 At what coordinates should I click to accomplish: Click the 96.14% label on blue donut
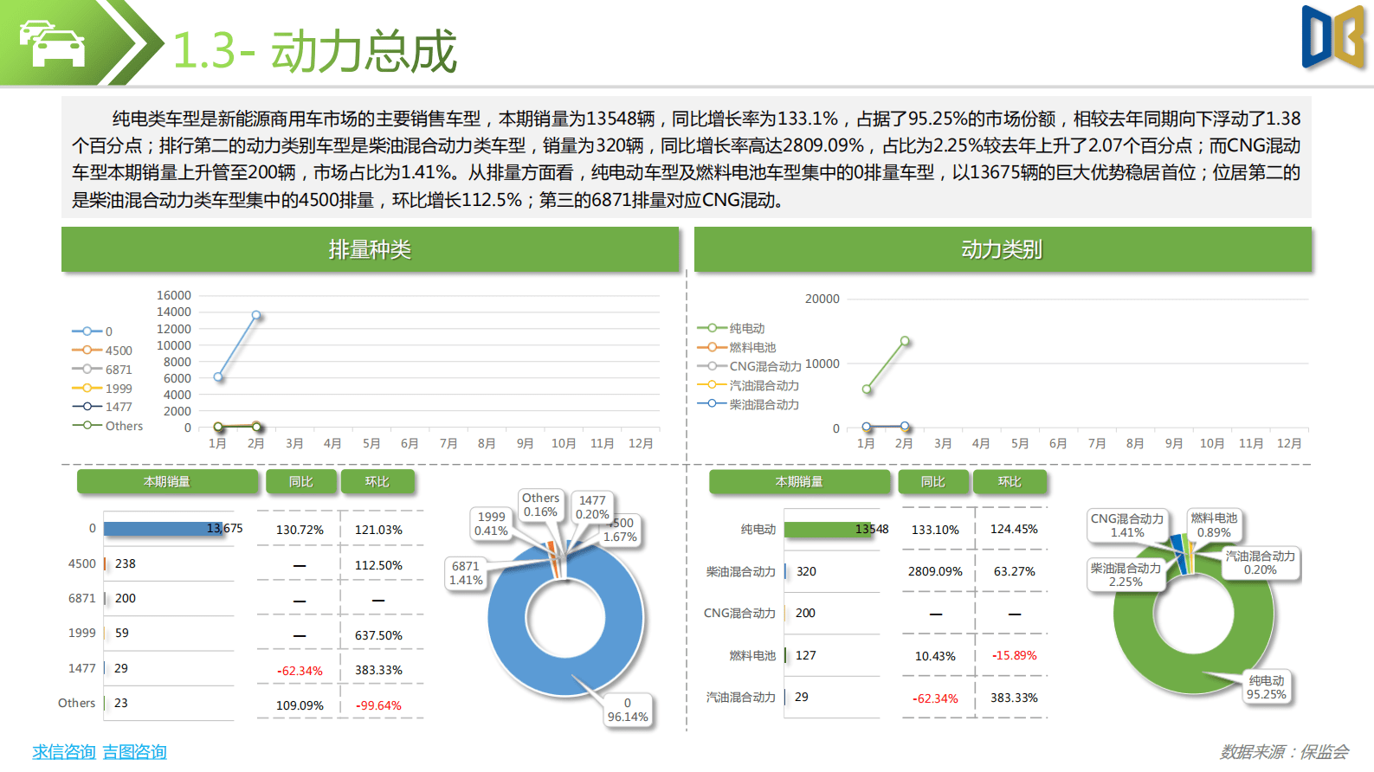(x=628, y=710)
